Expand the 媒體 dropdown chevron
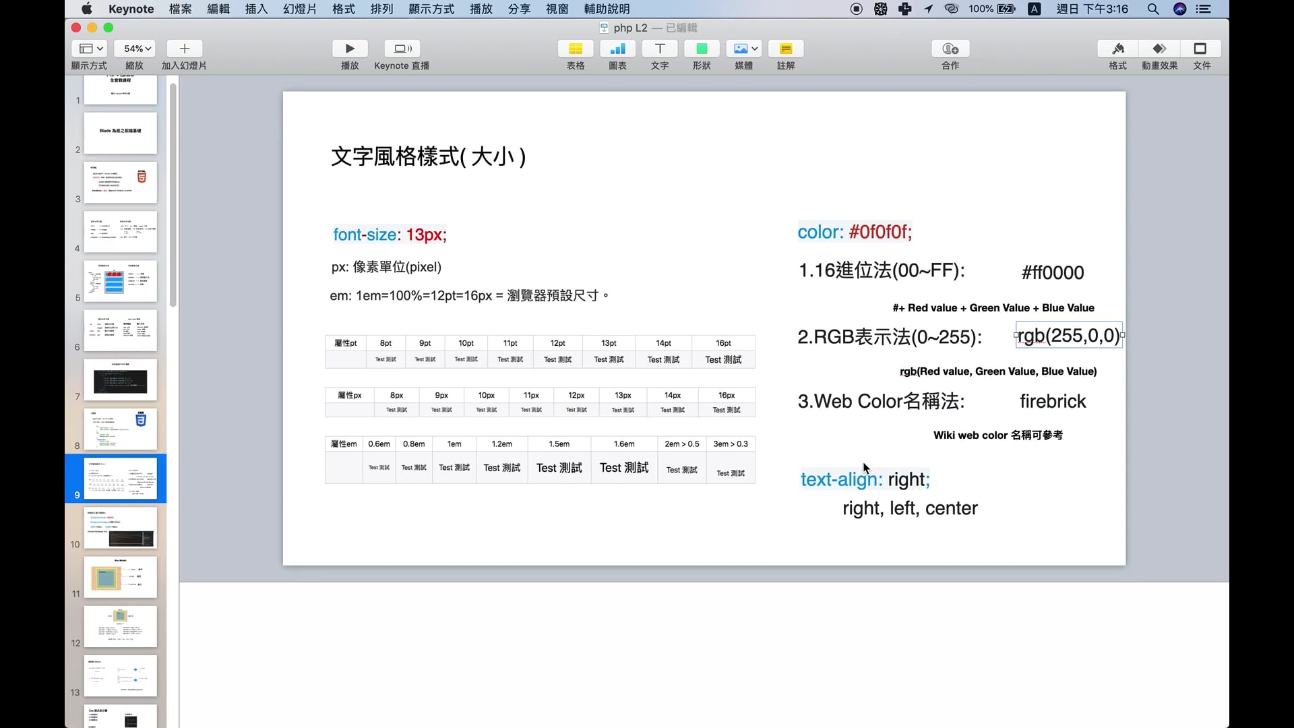 point(753,48)
